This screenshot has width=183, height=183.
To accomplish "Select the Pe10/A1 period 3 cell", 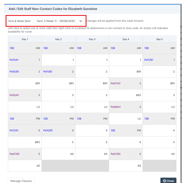I will [x=25, y=95].
